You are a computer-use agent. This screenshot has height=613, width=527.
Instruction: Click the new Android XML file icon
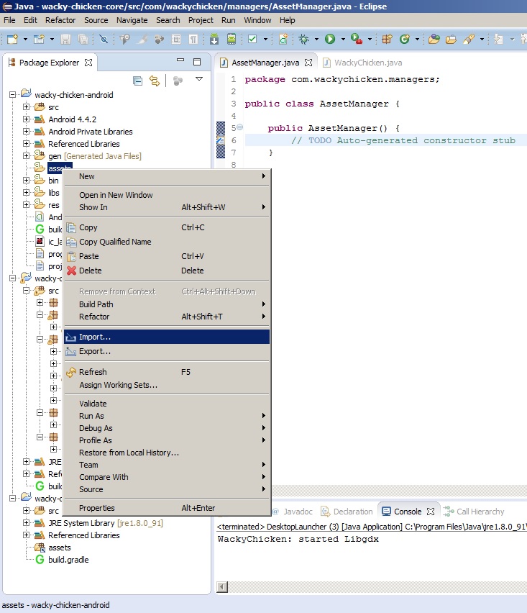click(x=283, y=39)
